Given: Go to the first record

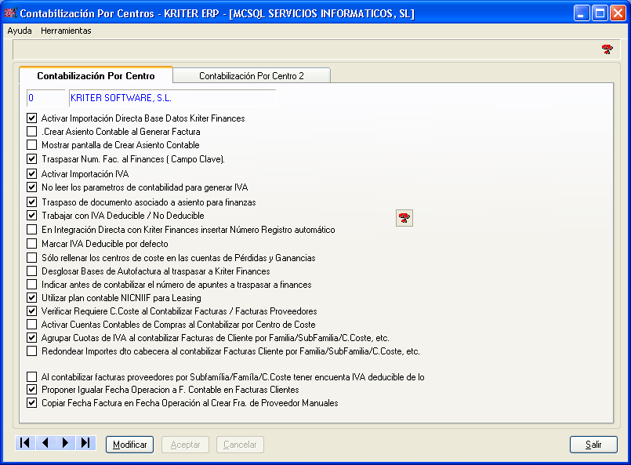Looking at the screenshot, I should tap(25, 443).
